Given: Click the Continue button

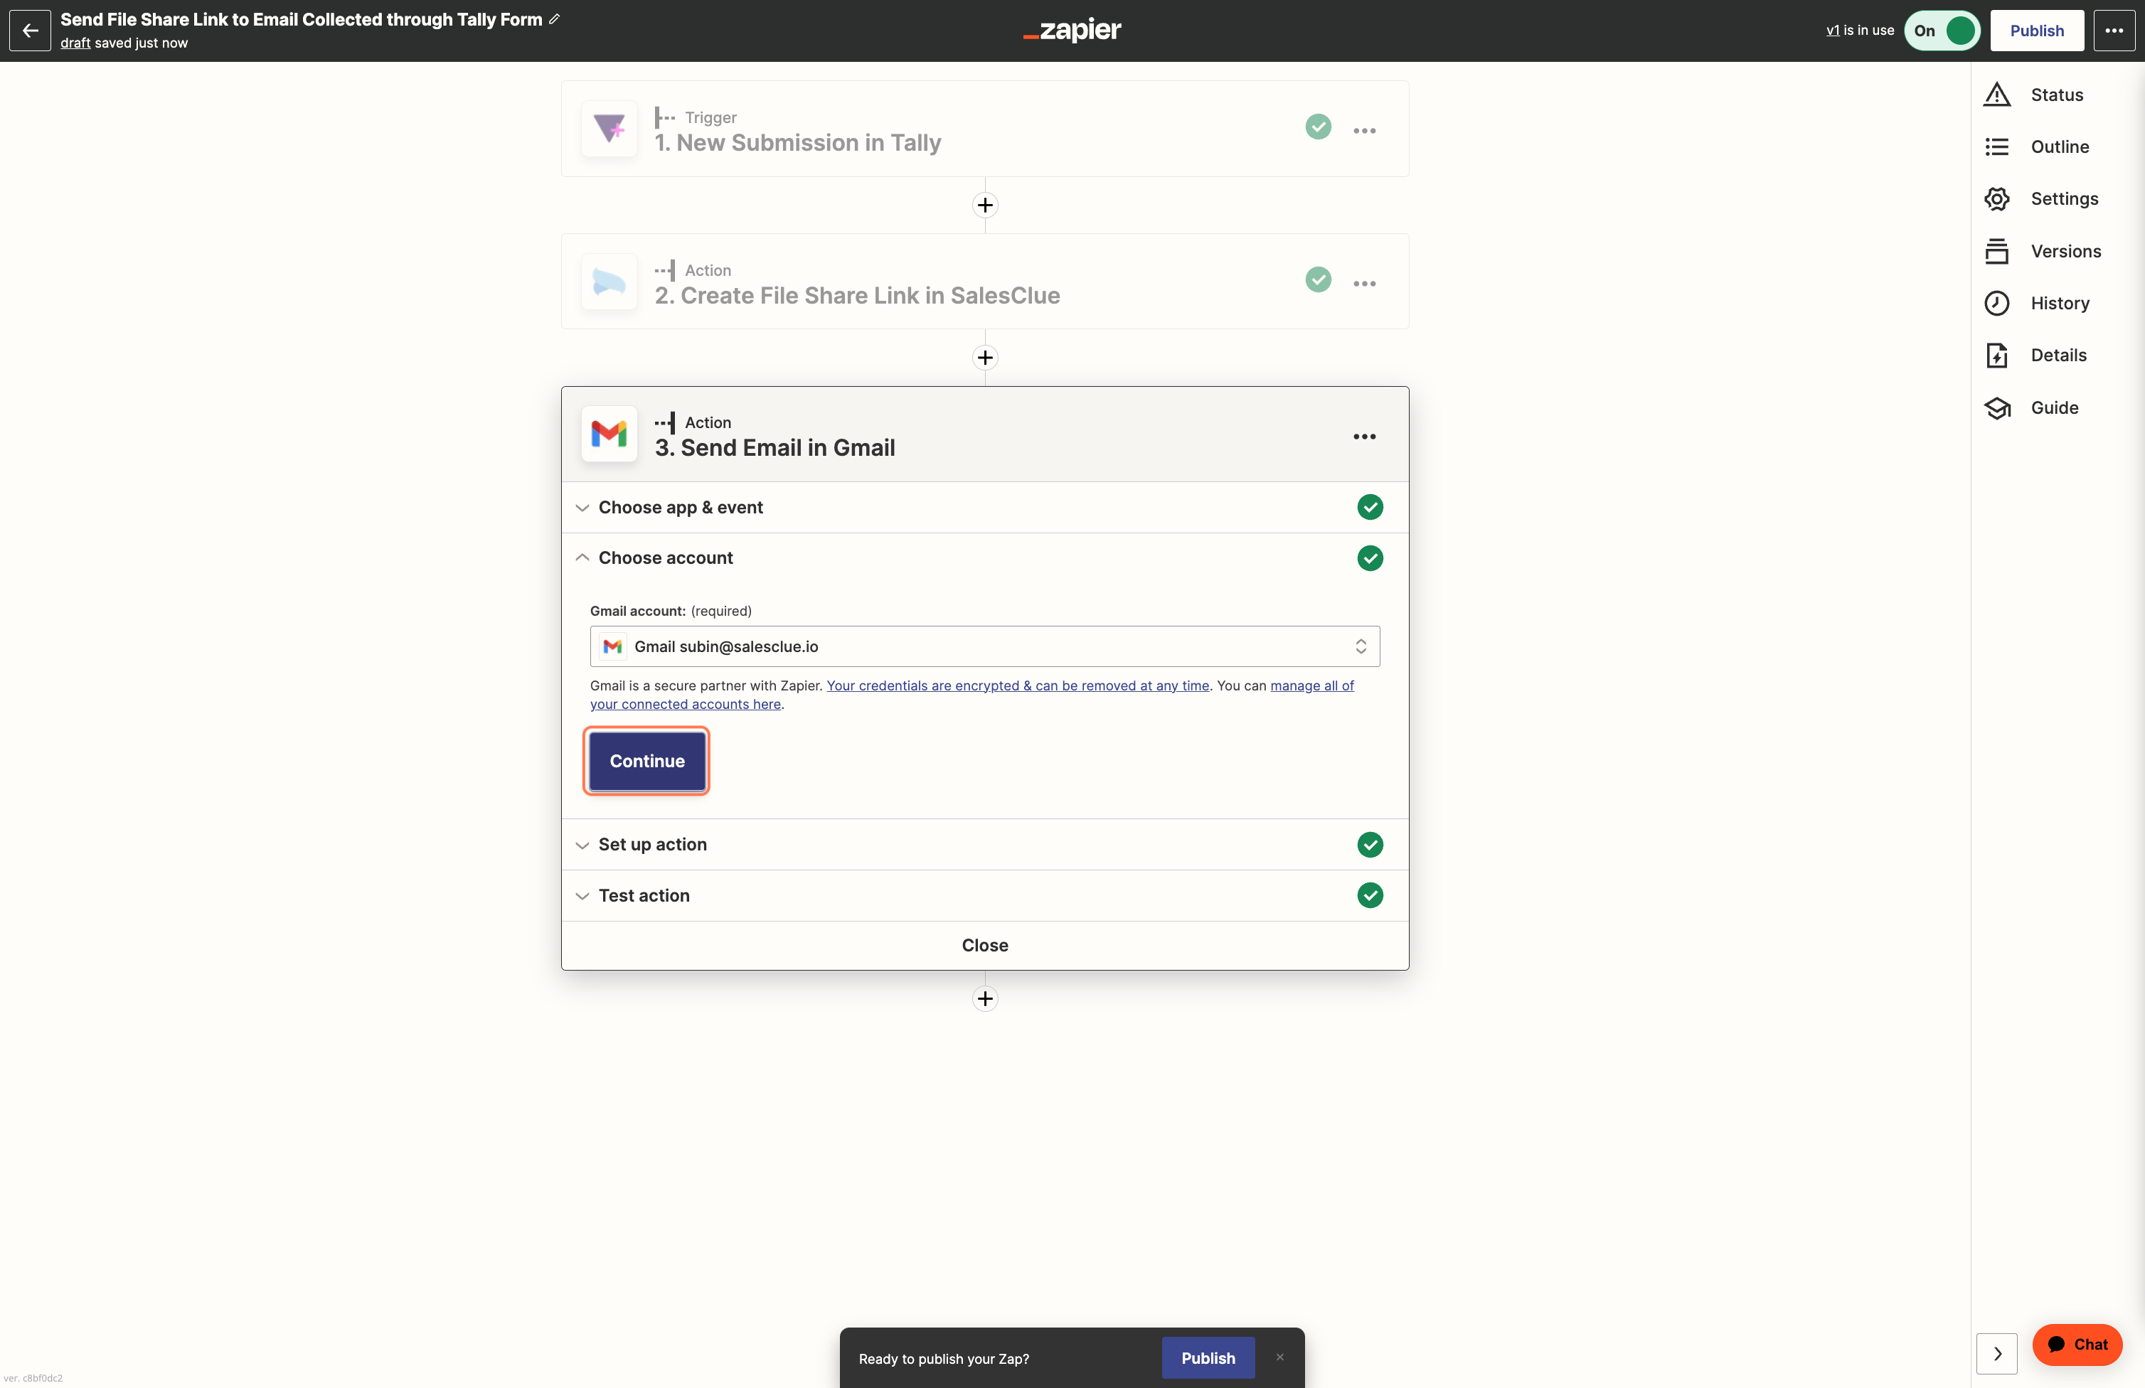Looking at the screenshot, I should pos(646,761).
